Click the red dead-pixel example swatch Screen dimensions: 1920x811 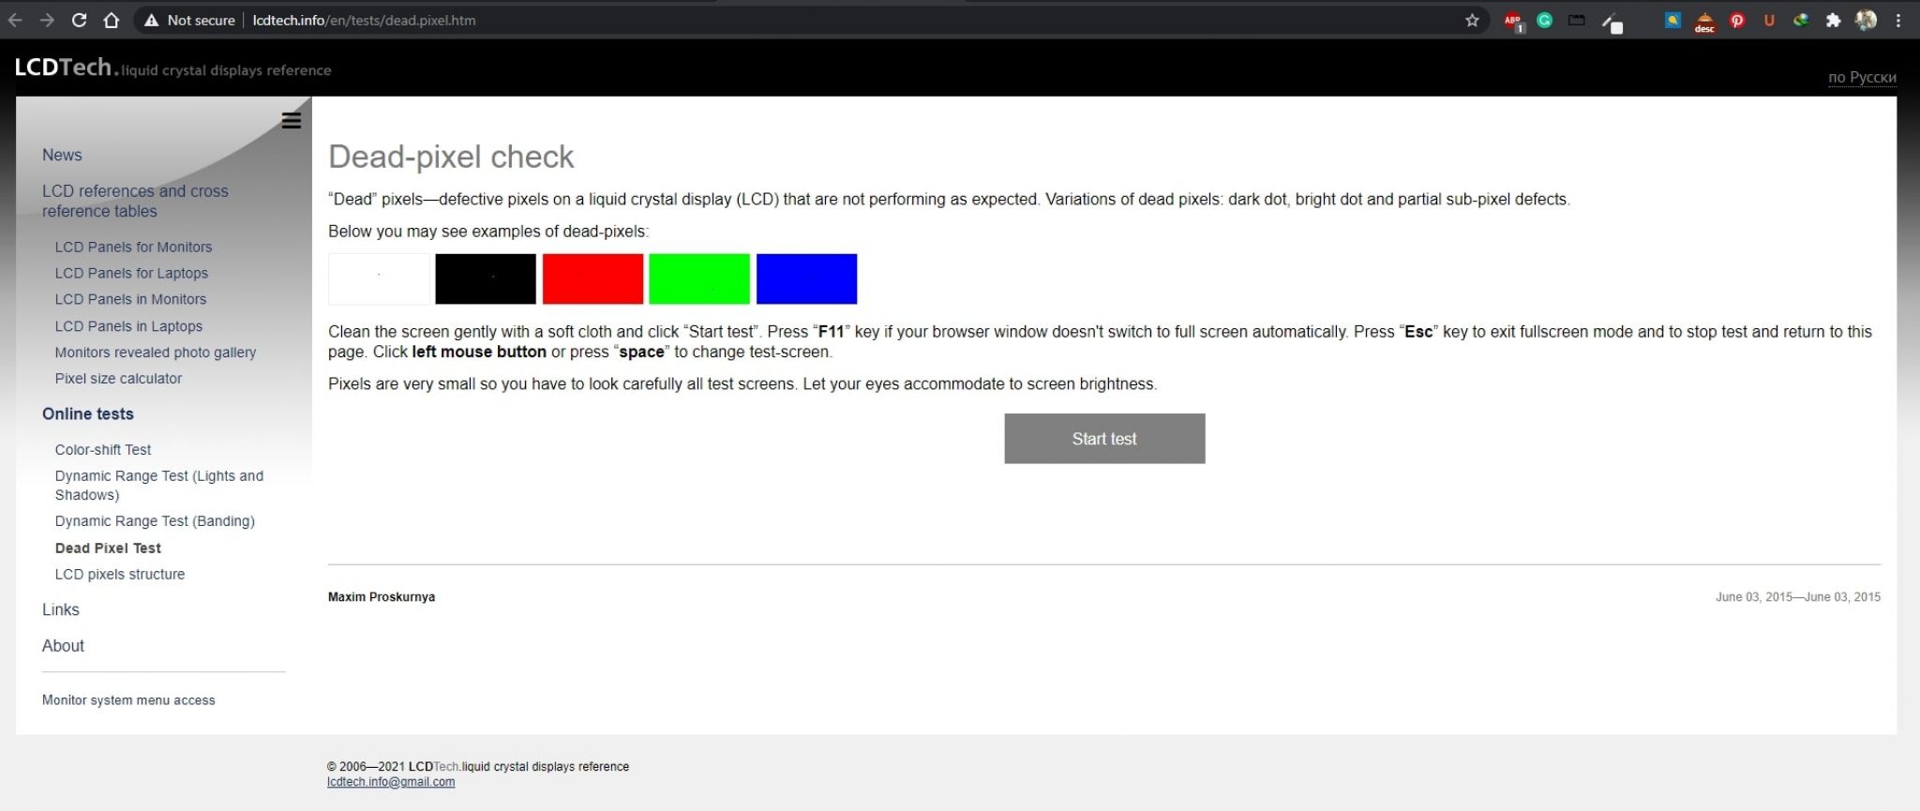click(592, 278)
